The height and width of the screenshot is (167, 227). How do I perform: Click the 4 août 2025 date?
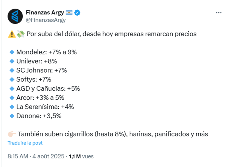48,156
